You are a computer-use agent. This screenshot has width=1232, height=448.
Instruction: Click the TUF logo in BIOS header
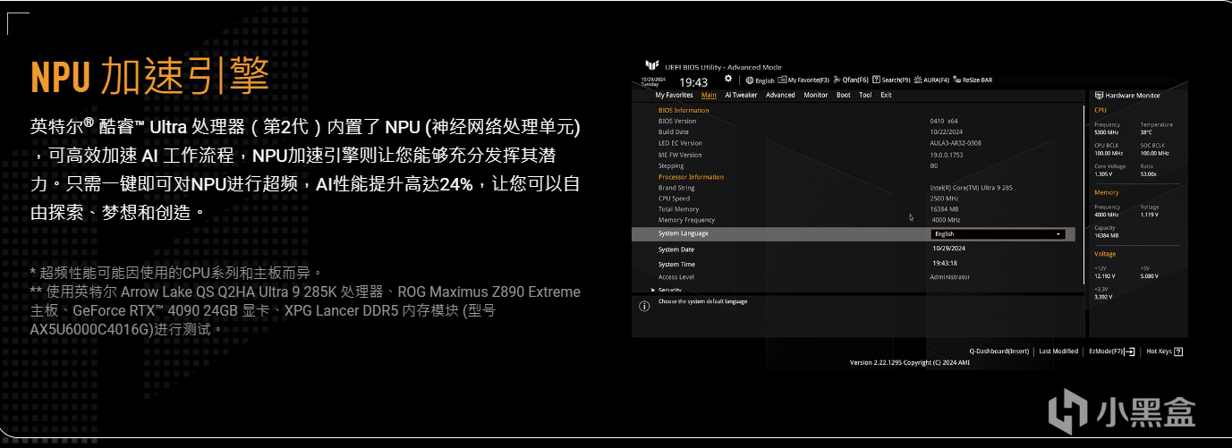pos(651,66)
